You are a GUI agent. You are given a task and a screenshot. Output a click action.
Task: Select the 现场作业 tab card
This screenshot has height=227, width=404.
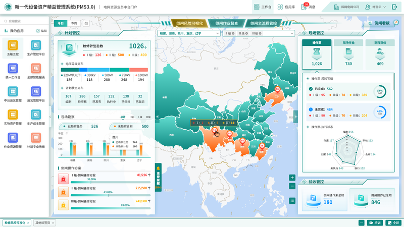point(348,54)
